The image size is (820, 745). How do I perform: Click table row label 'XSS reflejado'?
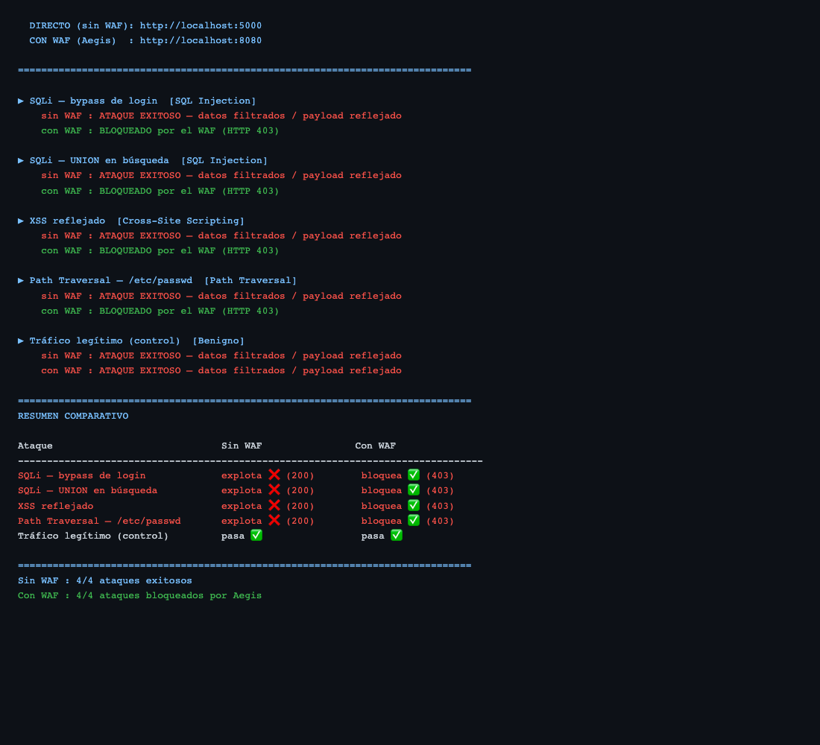pos(55,506)
